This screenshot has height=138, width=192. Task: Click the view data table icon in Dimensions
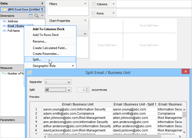click(31, 16)
